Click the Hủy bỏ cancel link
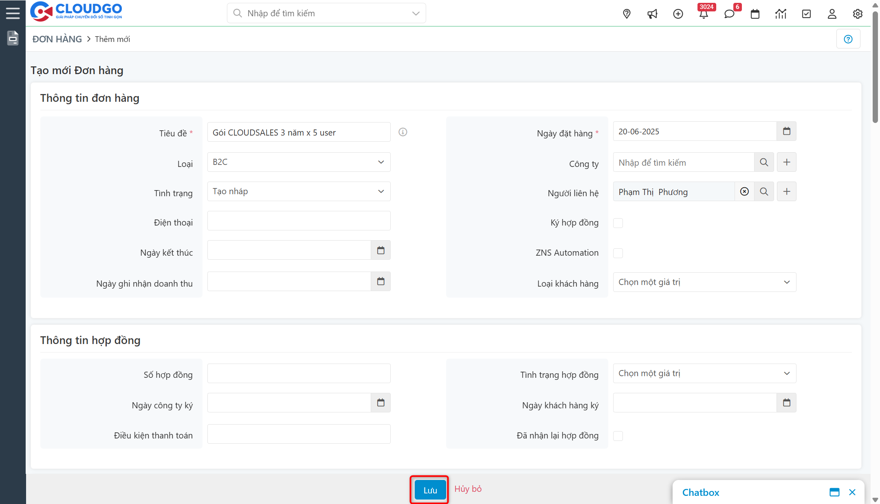The width and height of the screenshot is (880, 504). [468, 489]
